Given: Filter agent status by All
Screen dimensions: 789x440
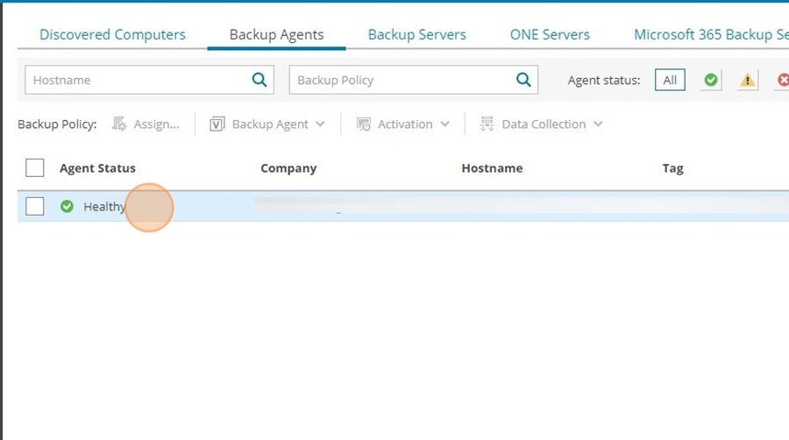Looking at the screenshot, I should pos(670,80).
